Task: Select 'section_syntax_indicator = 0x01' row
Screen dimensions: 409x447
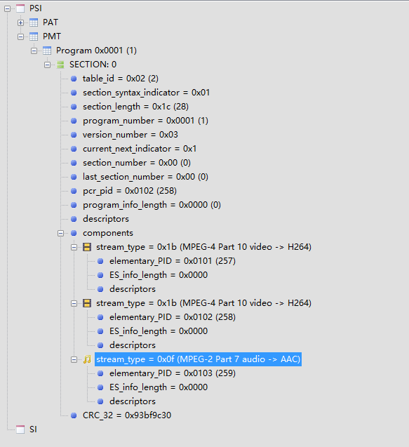Action: (x=147, y=93)
